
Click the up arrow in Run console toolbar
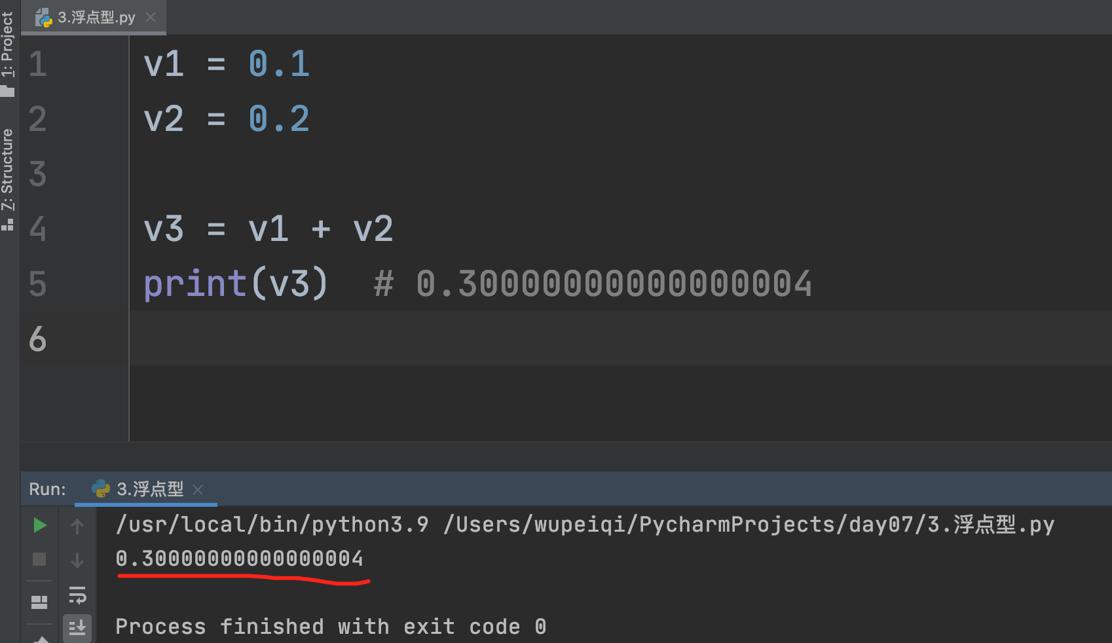(x=77, y=526)
